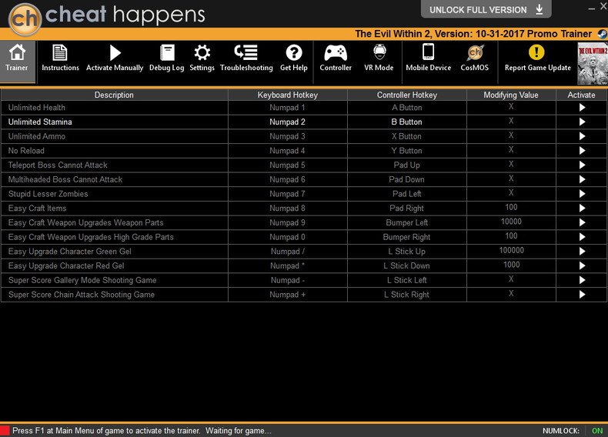Click the L Stick Right hotkey cell

coord(407,295)
